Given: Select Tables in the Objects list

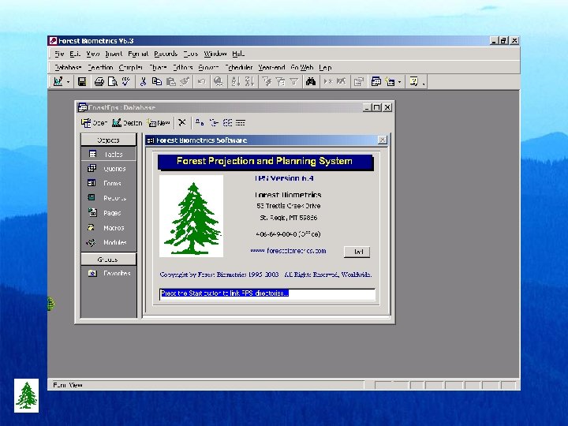Looking at the screenshot, I should (x=108, y=155).
